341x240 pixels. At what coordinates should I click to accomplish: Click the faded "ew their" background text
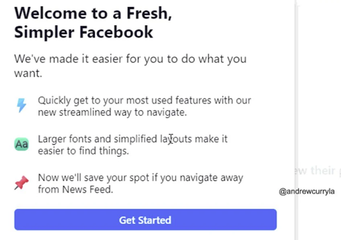pyautogui.click(x=317, y=170)
